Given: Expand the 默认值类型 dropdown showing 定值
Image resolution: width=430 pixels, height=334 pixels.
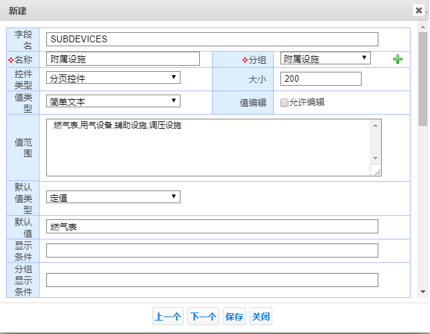Looking at the screenshot, I should [x=113, y=197].
